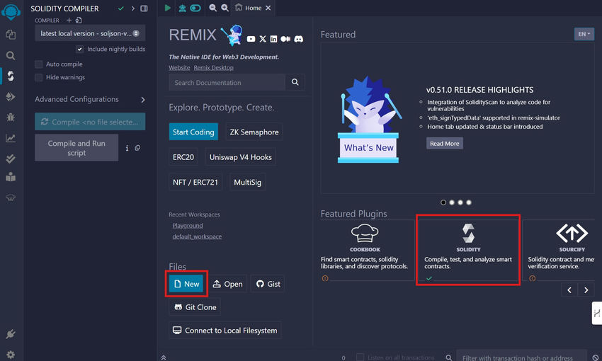
Task: Open the analysis chart sidebar icon
Action: point(11,138)
